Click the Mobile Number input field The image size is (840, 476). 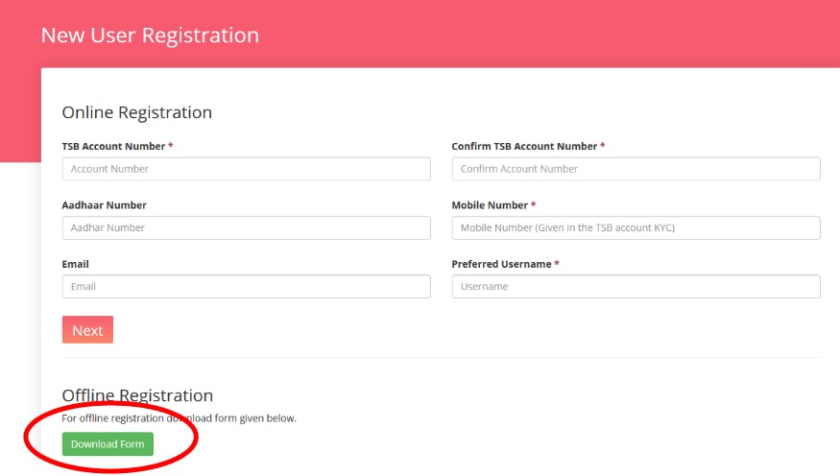click(636, 227)
